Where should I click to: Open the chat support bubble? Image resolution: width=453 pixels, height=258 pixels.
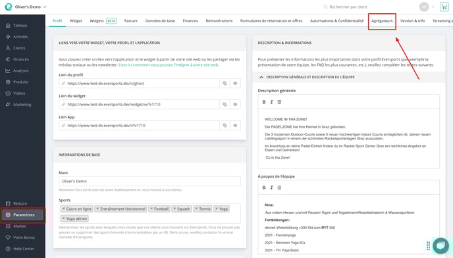tap(440, 245)
